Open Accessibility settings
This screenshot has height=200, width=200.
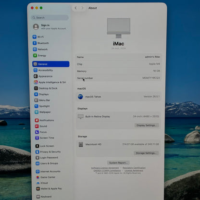43,70
